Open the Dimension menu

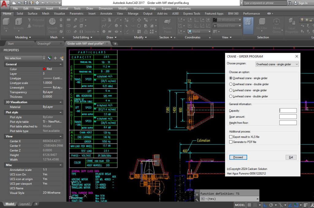(105, 9)
